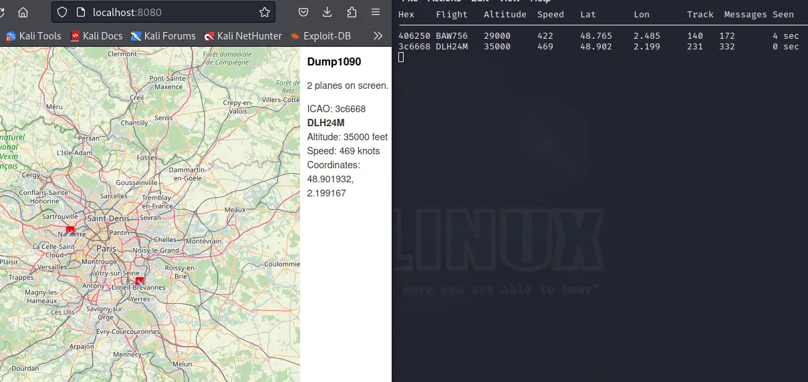The image size is (808, 382).
Task: Click the tracking protection shield icon
Action: tap(62, 12)
